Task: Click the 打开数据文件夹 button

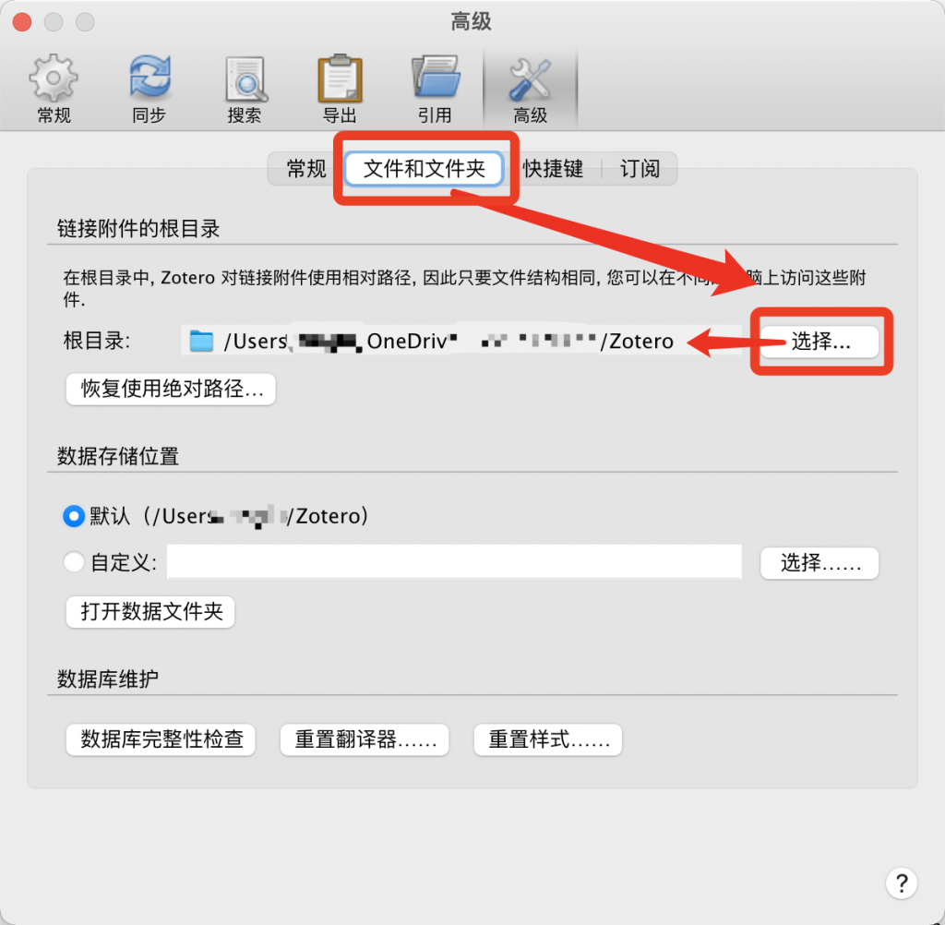Action: (150, 612)
